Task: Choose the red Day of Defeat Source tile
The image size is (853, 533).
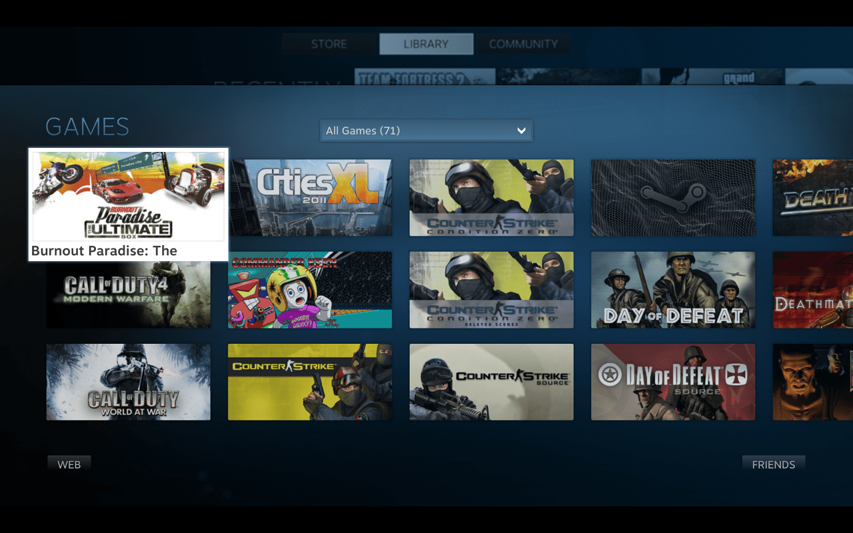Action: pos(673,382)
